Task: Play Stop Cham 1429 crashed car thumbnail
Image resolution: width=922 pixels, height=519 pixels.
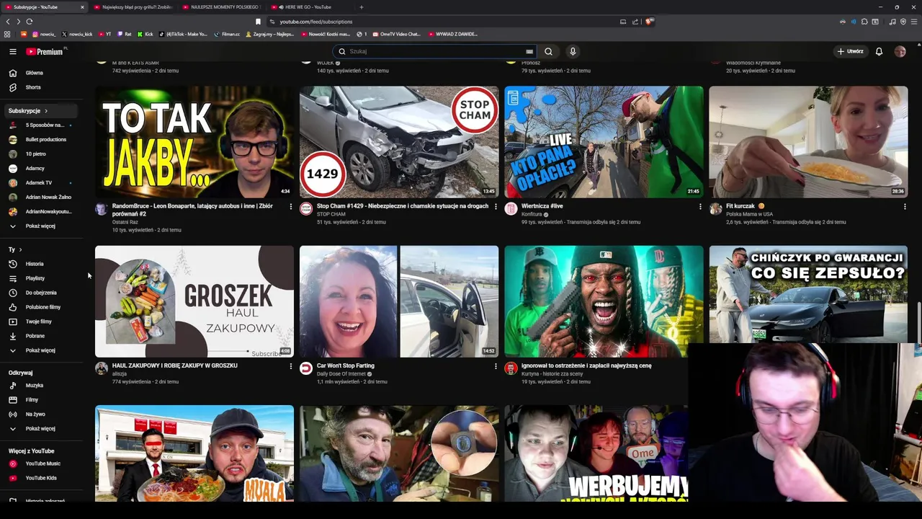Action: pos(399,142)
